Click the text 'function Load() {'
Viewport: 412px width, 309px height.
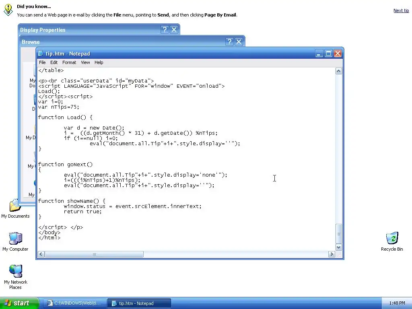65,117
